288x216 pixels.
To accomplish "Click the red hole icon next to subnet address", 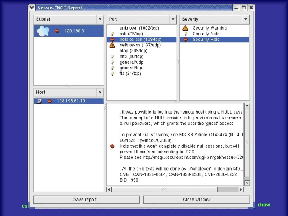I will point(57,31).
